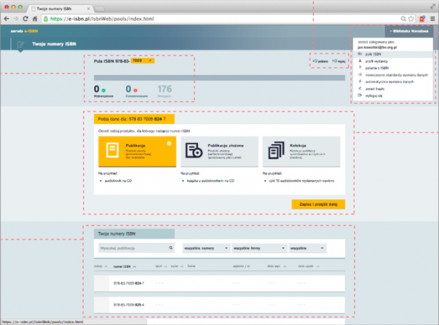Sort table by data wyd. column

coord(277,266)
